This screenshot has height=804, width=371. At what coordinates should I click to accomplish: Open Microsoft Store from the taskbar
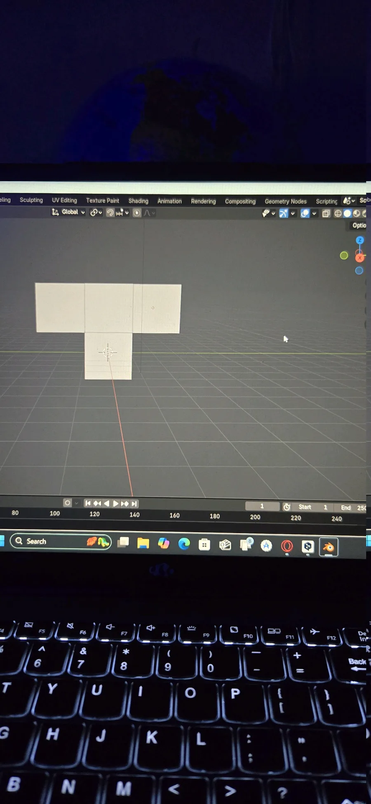pos(204,545)
